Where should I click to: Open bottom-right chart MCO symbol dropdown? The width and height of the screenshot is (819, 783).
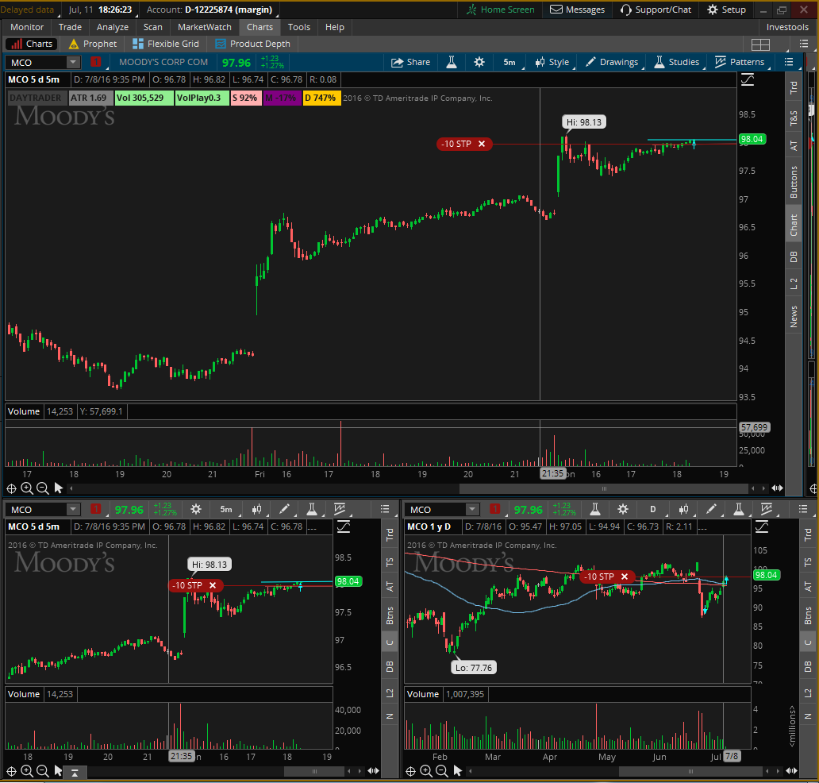[x=472, y=509]
